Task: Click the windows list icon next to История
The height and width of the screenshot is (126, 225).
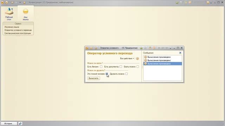Action: tap(20, 124)
